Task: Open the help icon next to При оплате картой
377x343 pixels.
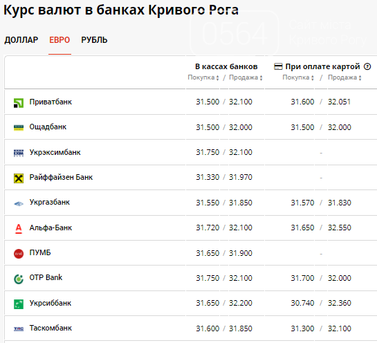Action: (x=367, y=66)
